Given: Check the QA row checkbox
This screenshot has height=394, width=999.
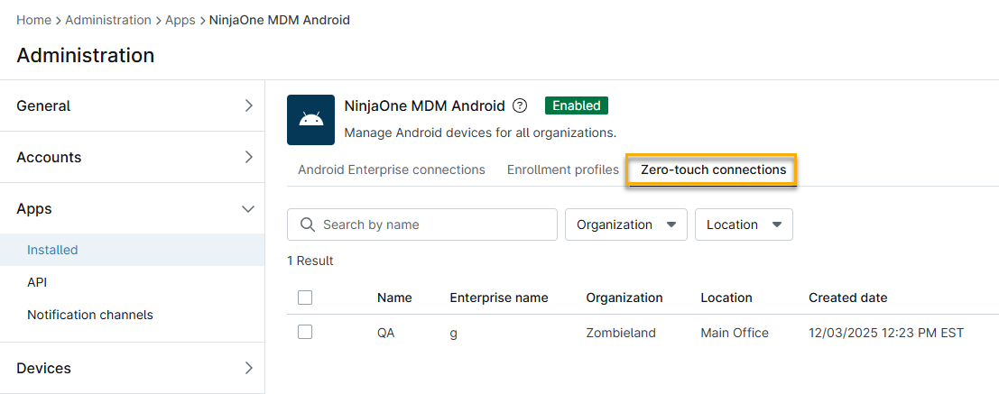Looking at the screenshot, I should tap(305, 333).
